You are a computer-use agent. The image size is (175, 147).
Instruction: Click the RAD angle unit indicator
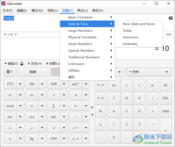tap(169, 35)
